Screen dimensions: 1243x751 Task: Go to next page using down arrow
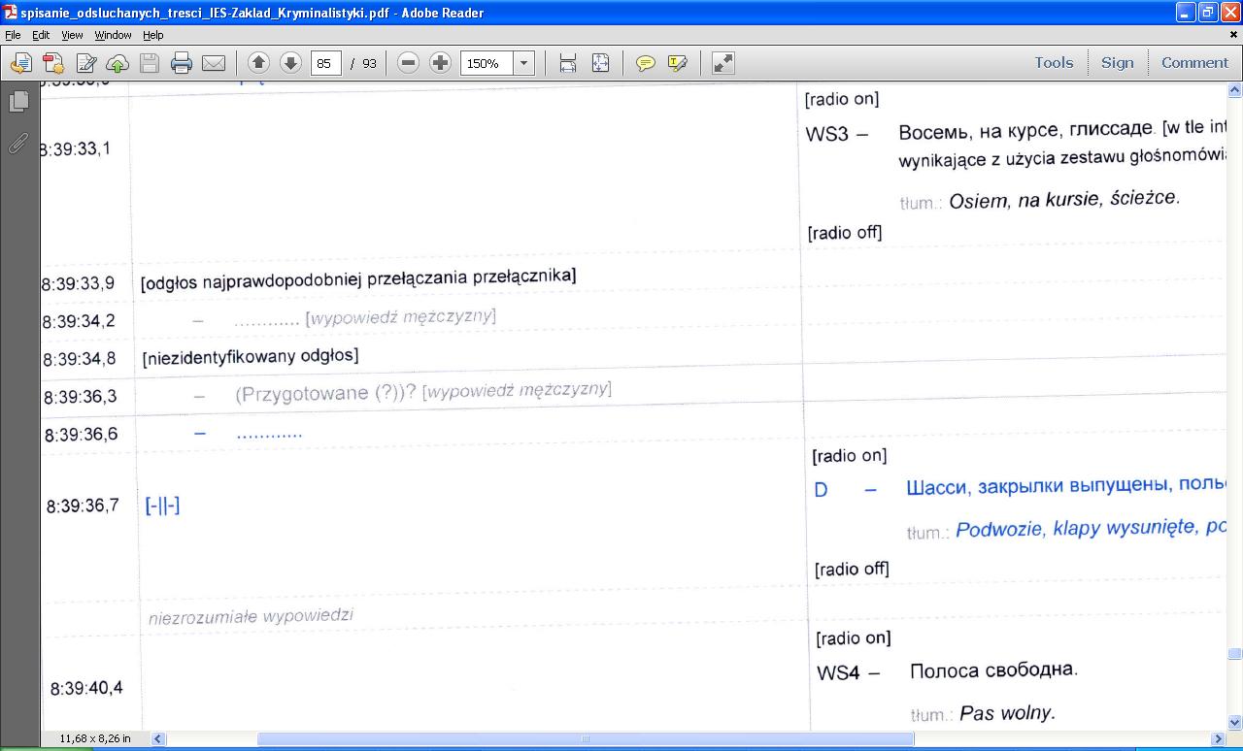coord(290,63)
